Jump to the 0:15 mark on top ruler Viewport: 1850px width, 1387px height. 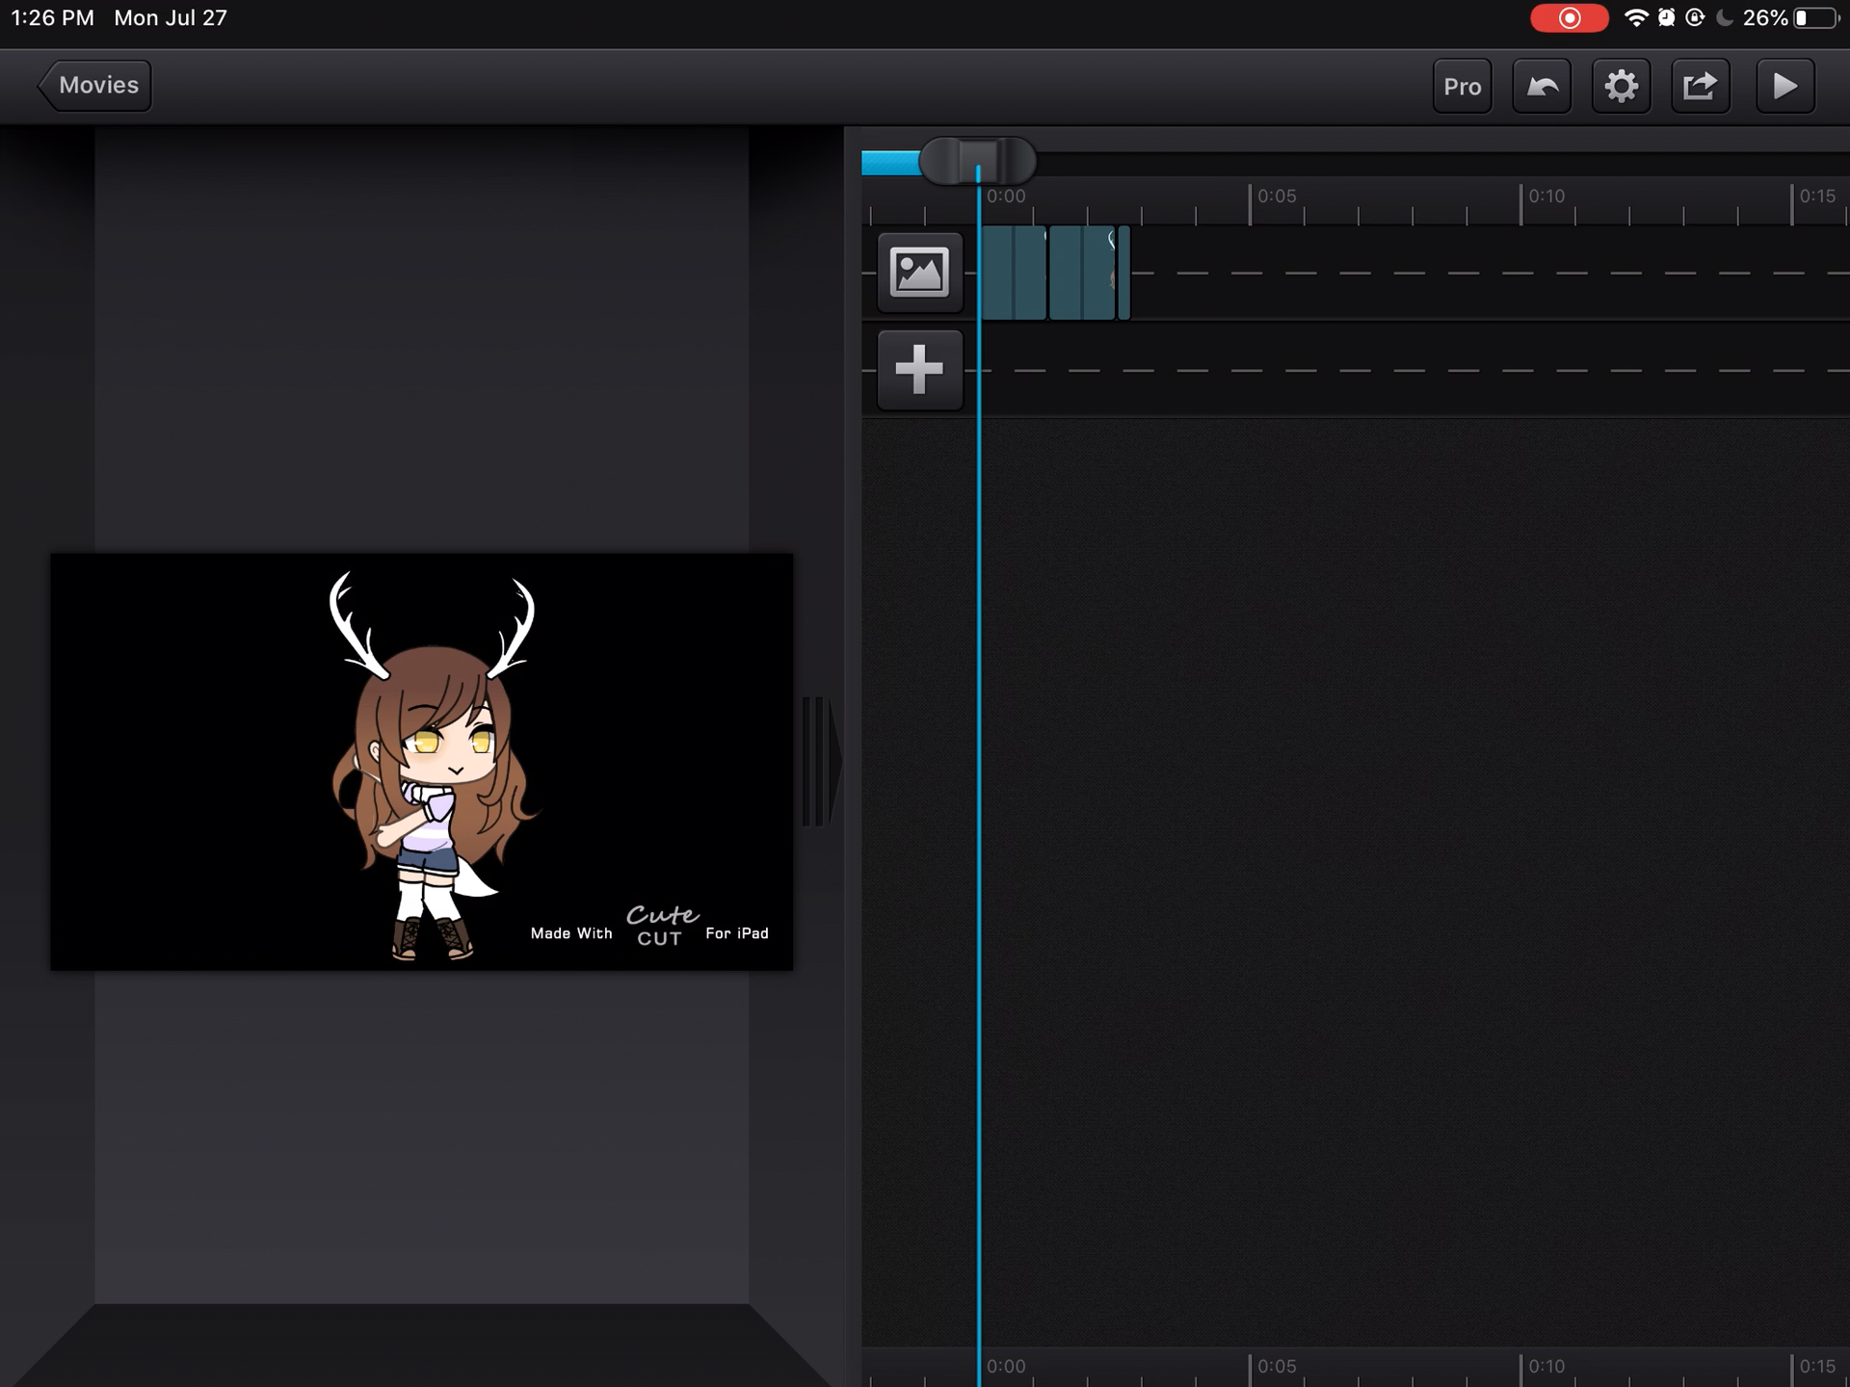coord(1817,196)
